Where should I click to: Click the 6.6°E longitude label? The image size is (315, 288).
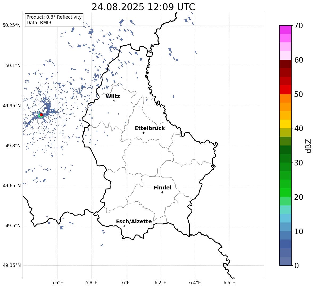point(229,283)
